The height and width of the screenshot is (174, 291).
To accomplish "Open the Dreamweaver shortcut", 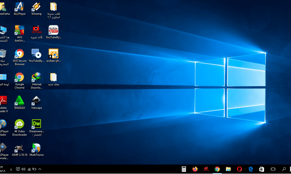I will (x=37, y=128).
